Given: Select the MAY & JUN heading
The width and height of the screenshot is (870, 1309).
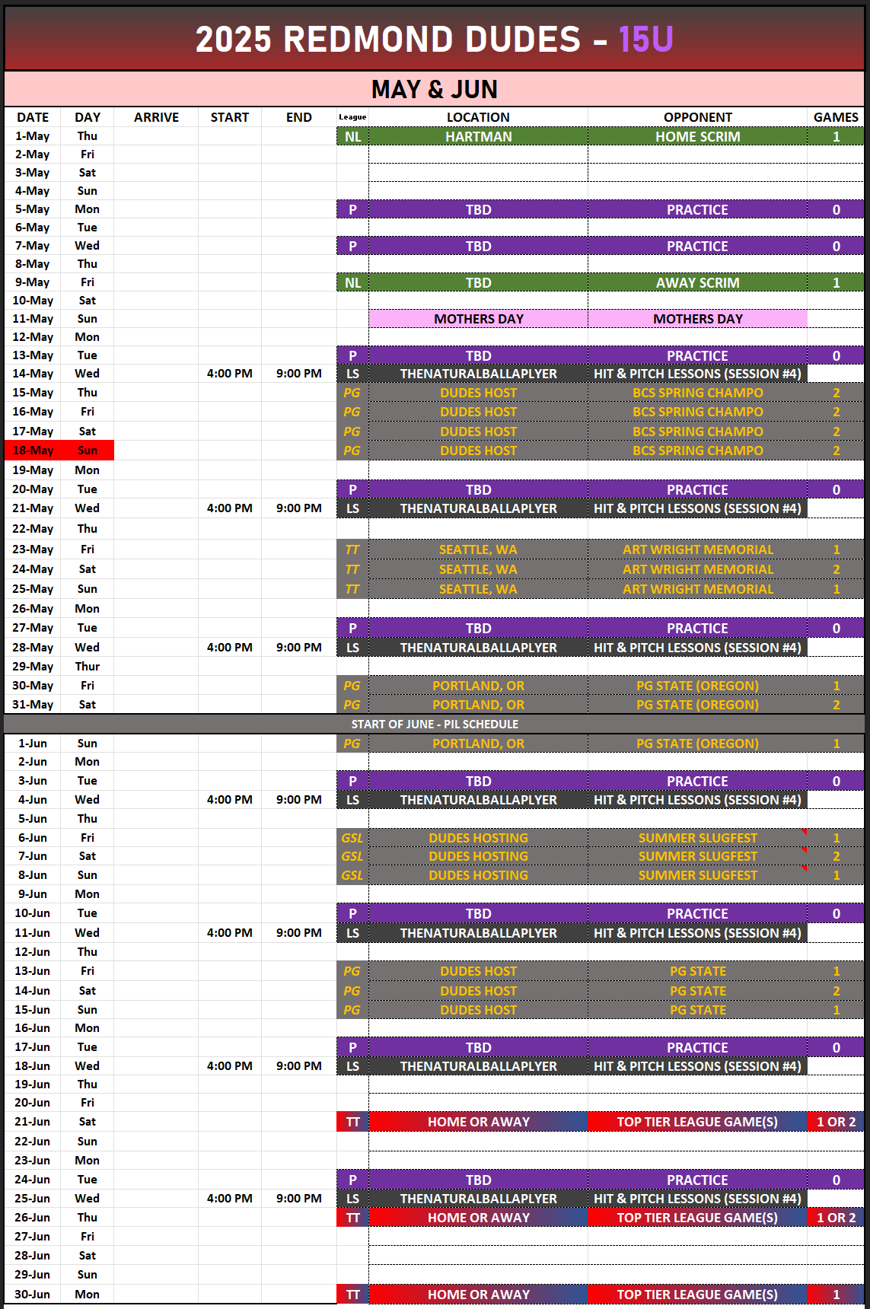Looking at the screenshot, I should click(435, 89).
